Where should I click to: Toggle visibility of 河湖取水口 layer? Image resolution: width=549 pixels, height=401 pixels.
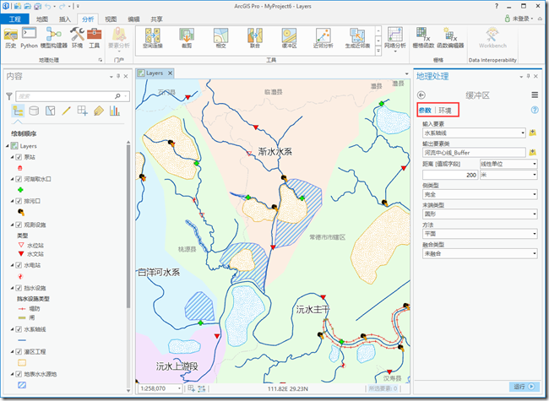19,179
